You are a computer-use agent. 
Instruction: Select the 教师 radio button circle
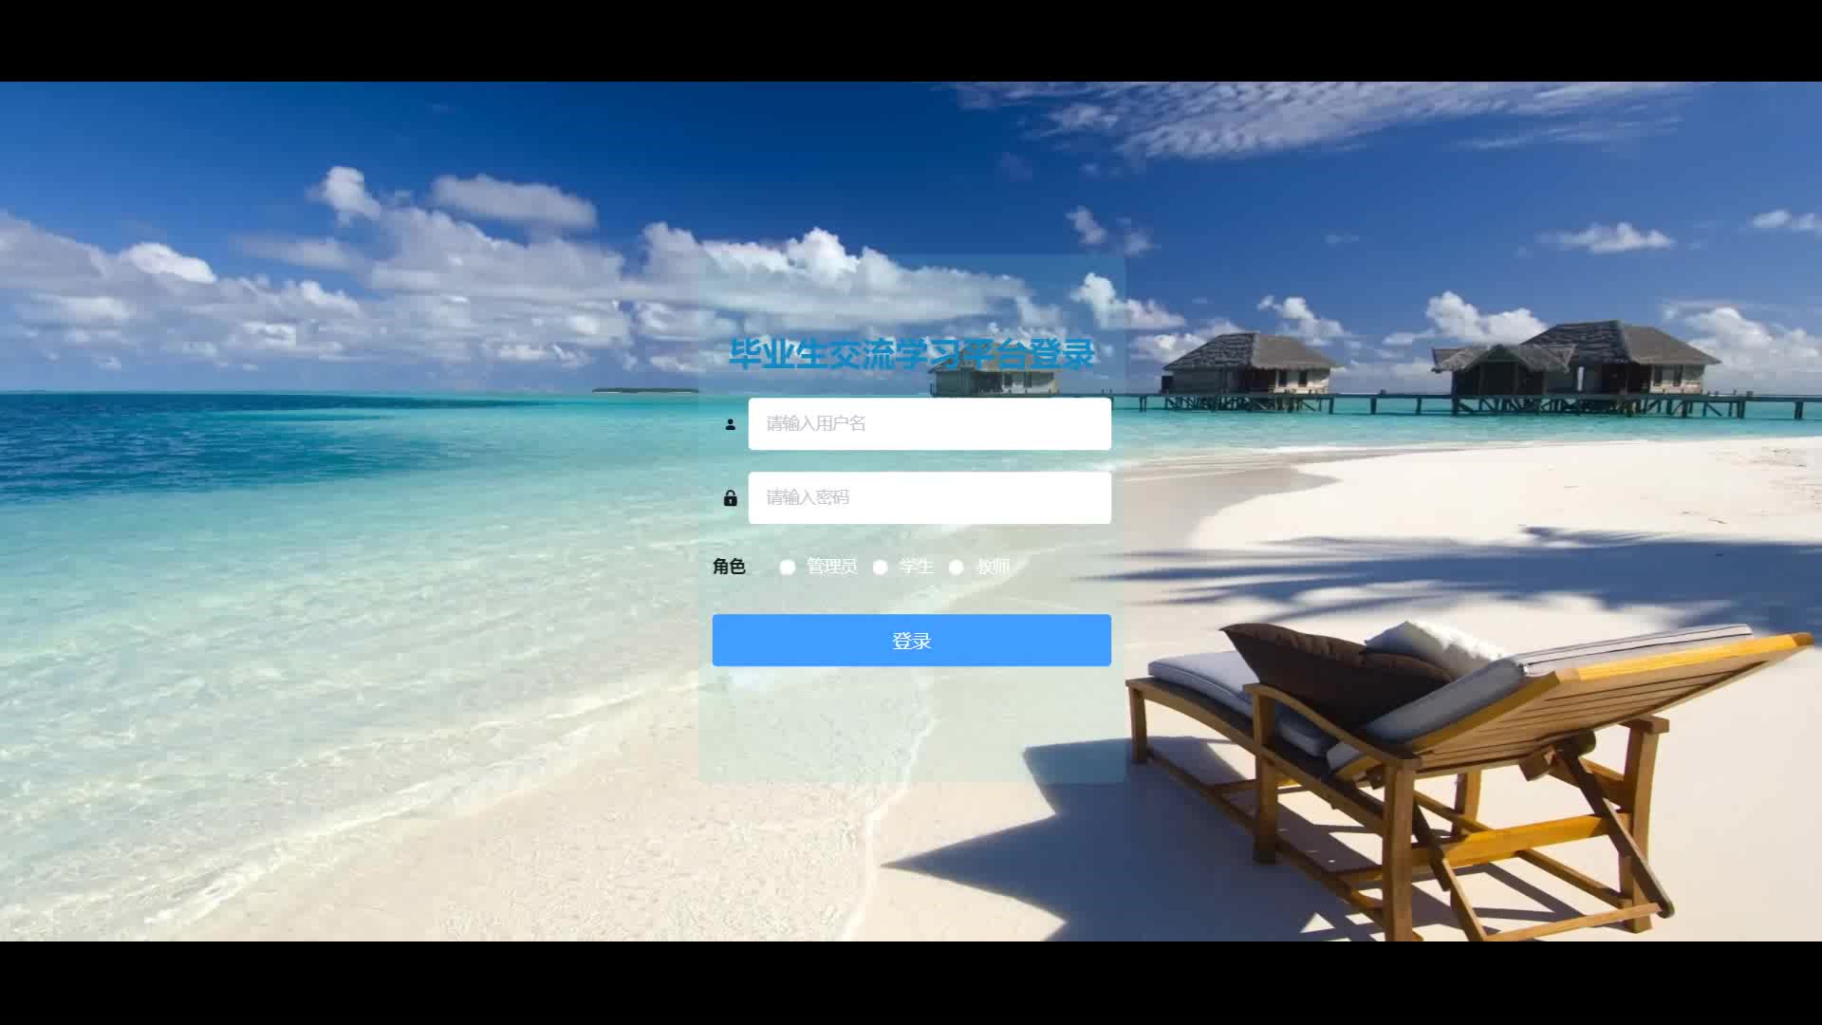coord(956,567)
